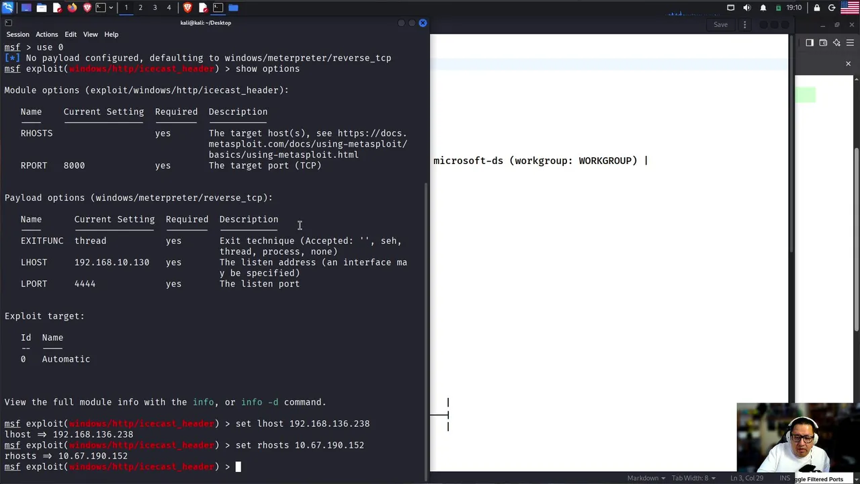Click the RPORT 8000 value in the terminal
Screen dimensions: 860x484
74,165
